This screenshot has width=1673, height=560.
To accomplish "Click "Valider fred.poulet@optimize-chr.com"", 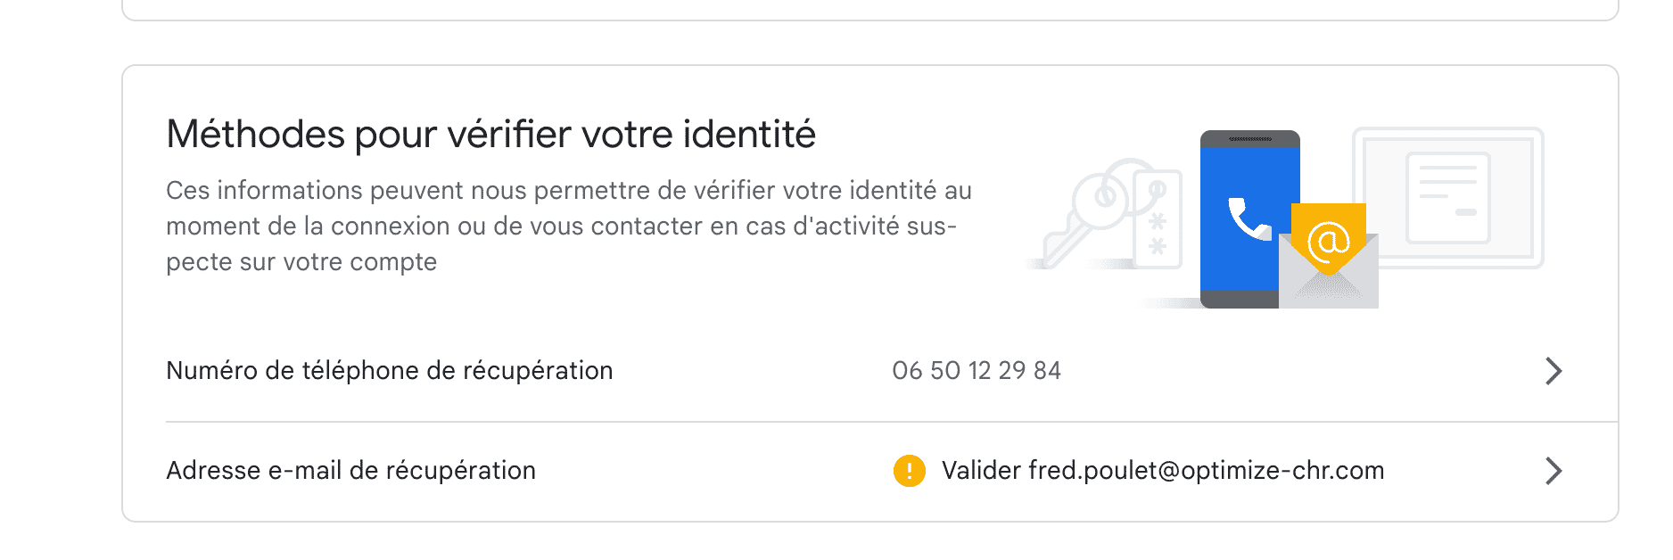I will (1163, 471).
